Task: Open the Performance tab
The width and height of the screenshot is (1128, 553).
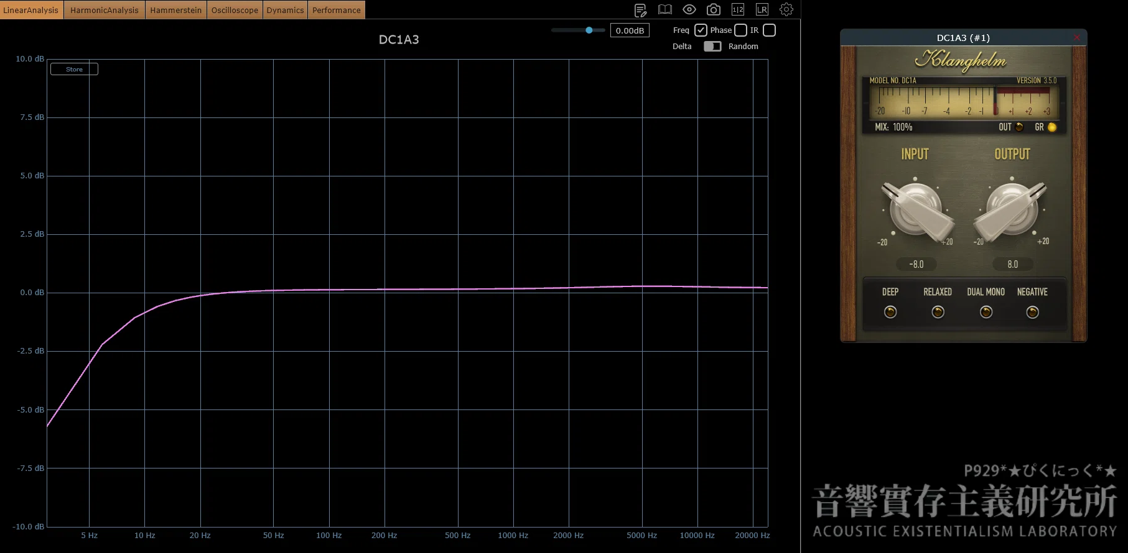Action: coord(337,10)
